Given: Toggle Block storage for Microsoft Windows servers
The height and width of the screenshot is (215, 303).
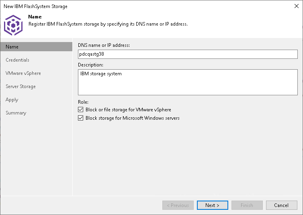Looking at the screenshot, I should point(81,118).
